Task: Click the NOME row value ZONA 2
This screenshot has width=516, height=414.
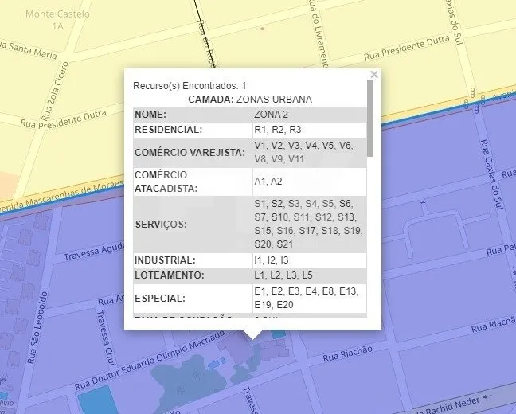Action: point(270,115)
